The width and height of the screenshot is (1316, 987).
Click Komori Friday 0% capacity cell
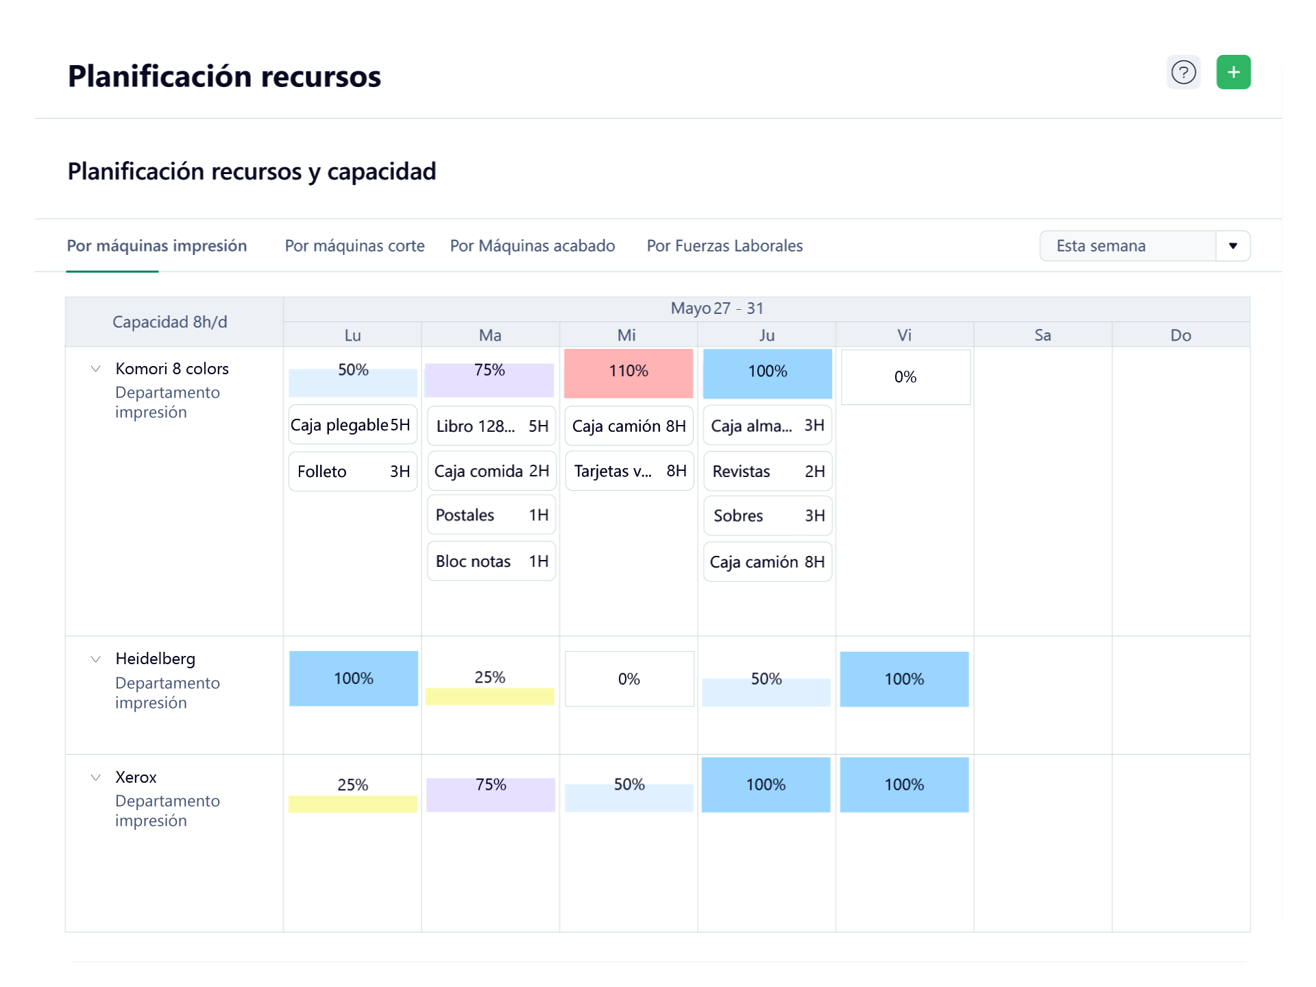pyautogui.click(x=905, y=377)
